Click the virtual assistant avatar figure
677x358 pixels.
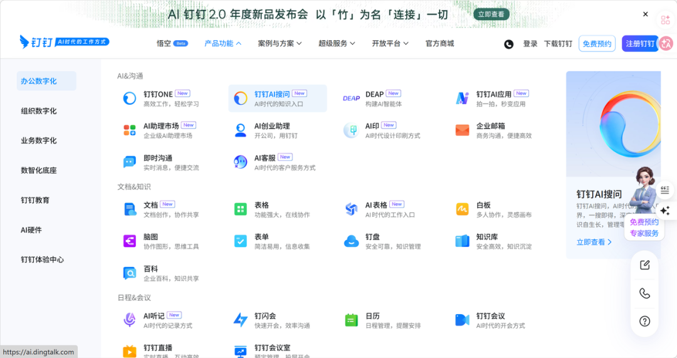[x=644, y=190]
